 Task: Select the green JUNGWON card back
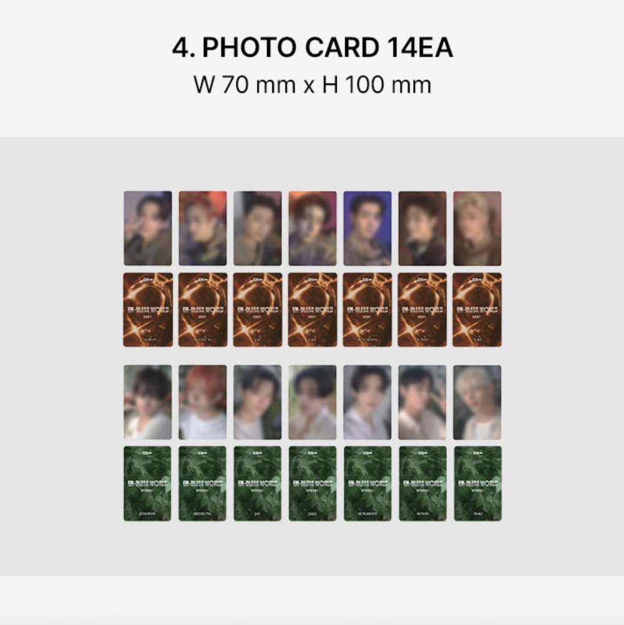pyautogui.click(x=147, y=483)
